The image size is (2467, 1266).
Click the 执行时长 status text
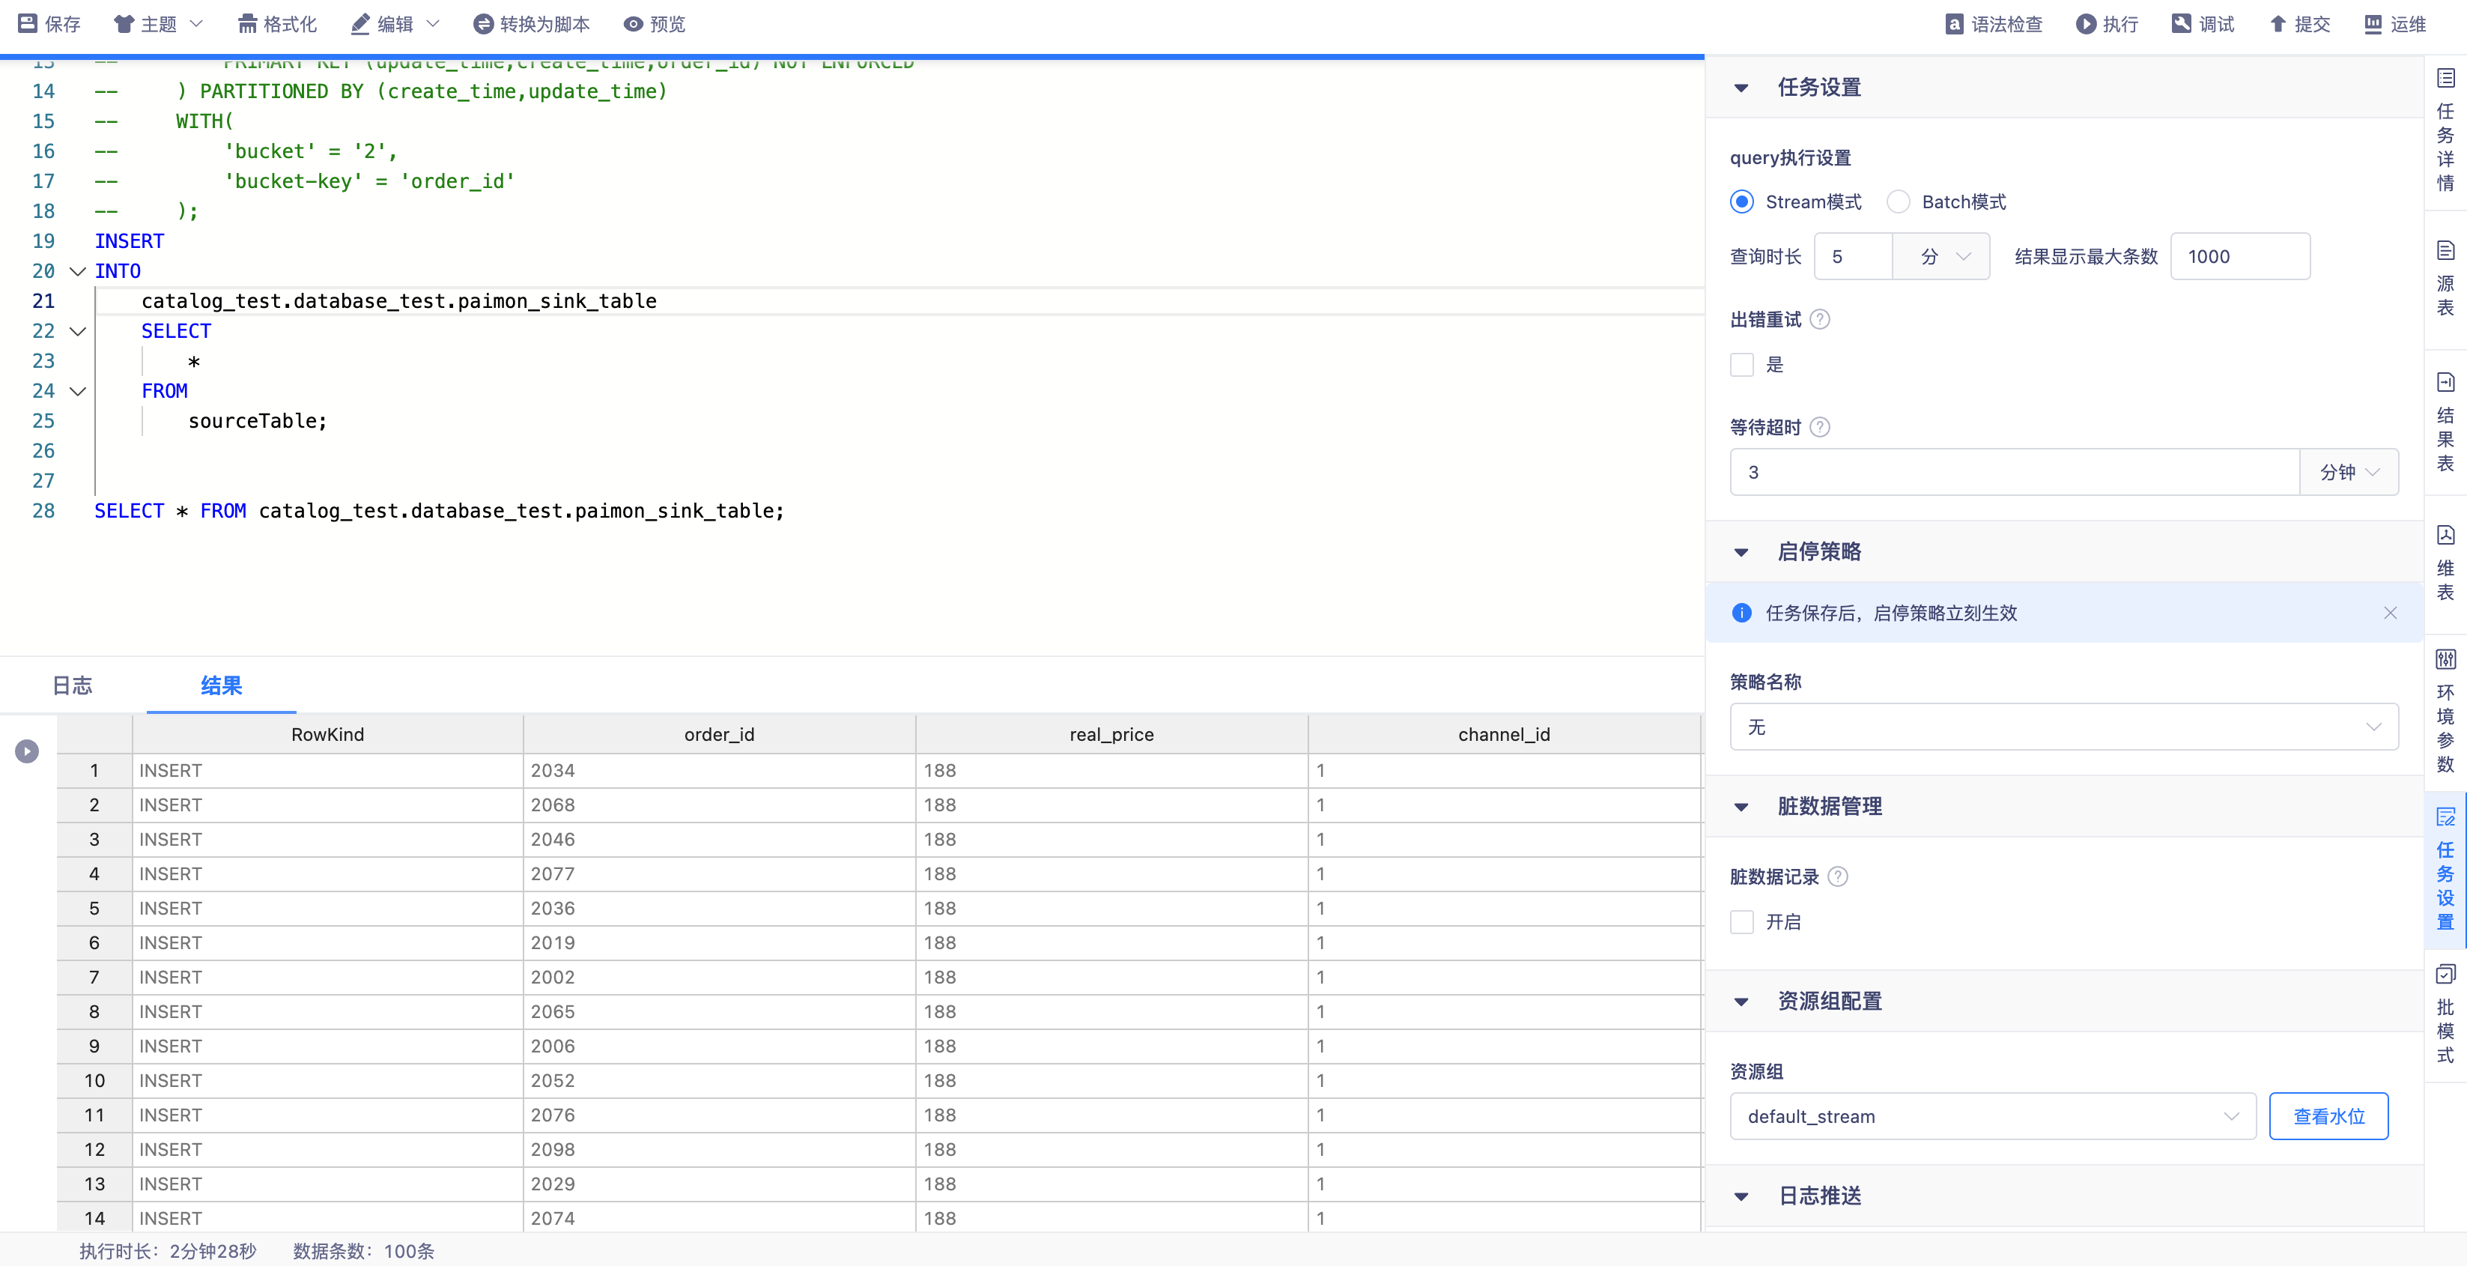(x=168, y=1252)
